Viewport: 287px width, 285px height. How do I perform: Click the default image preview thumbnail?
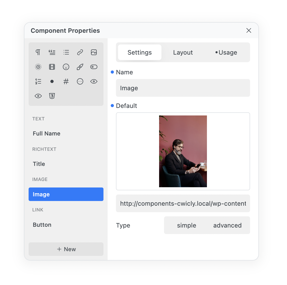coord(183,151)
